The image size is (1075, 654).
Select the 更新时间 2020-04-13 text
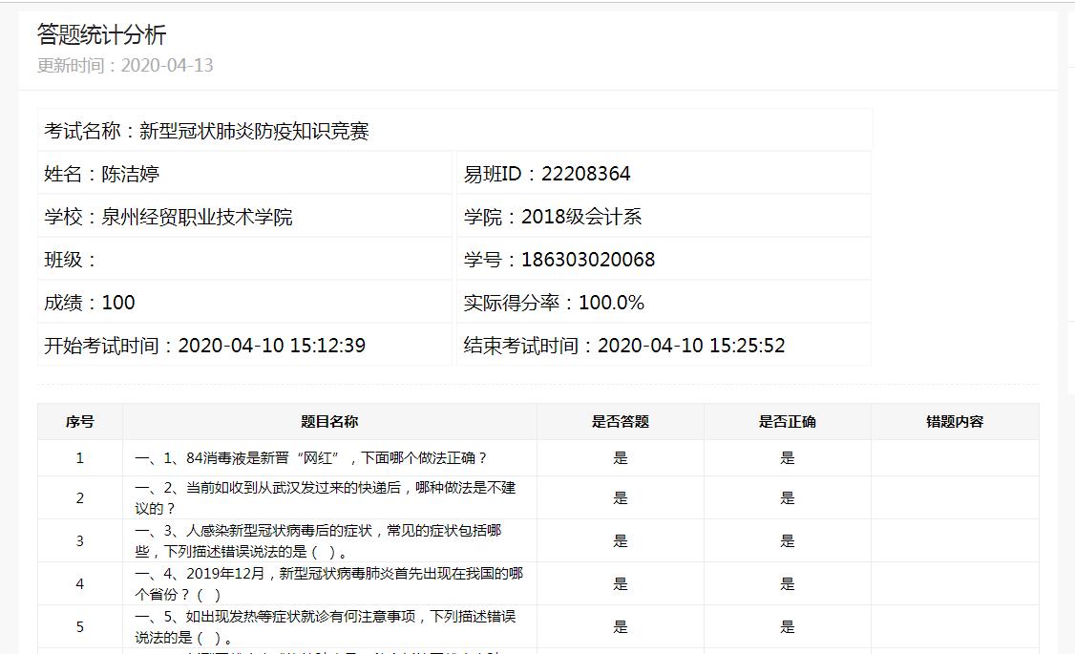125,66
